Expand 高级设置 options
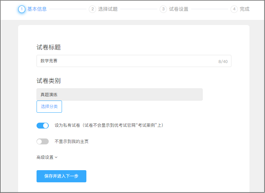This screenshot has height=193, width=265. (47, 157)
